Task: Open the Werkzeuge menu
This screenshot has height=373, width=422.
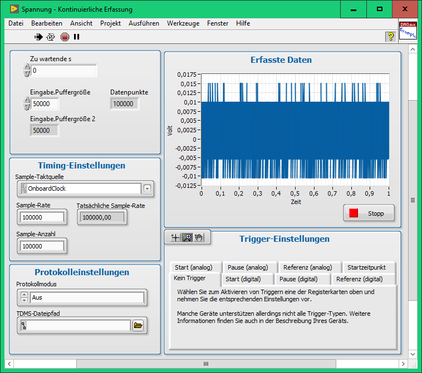Action: tap(183, 23)
